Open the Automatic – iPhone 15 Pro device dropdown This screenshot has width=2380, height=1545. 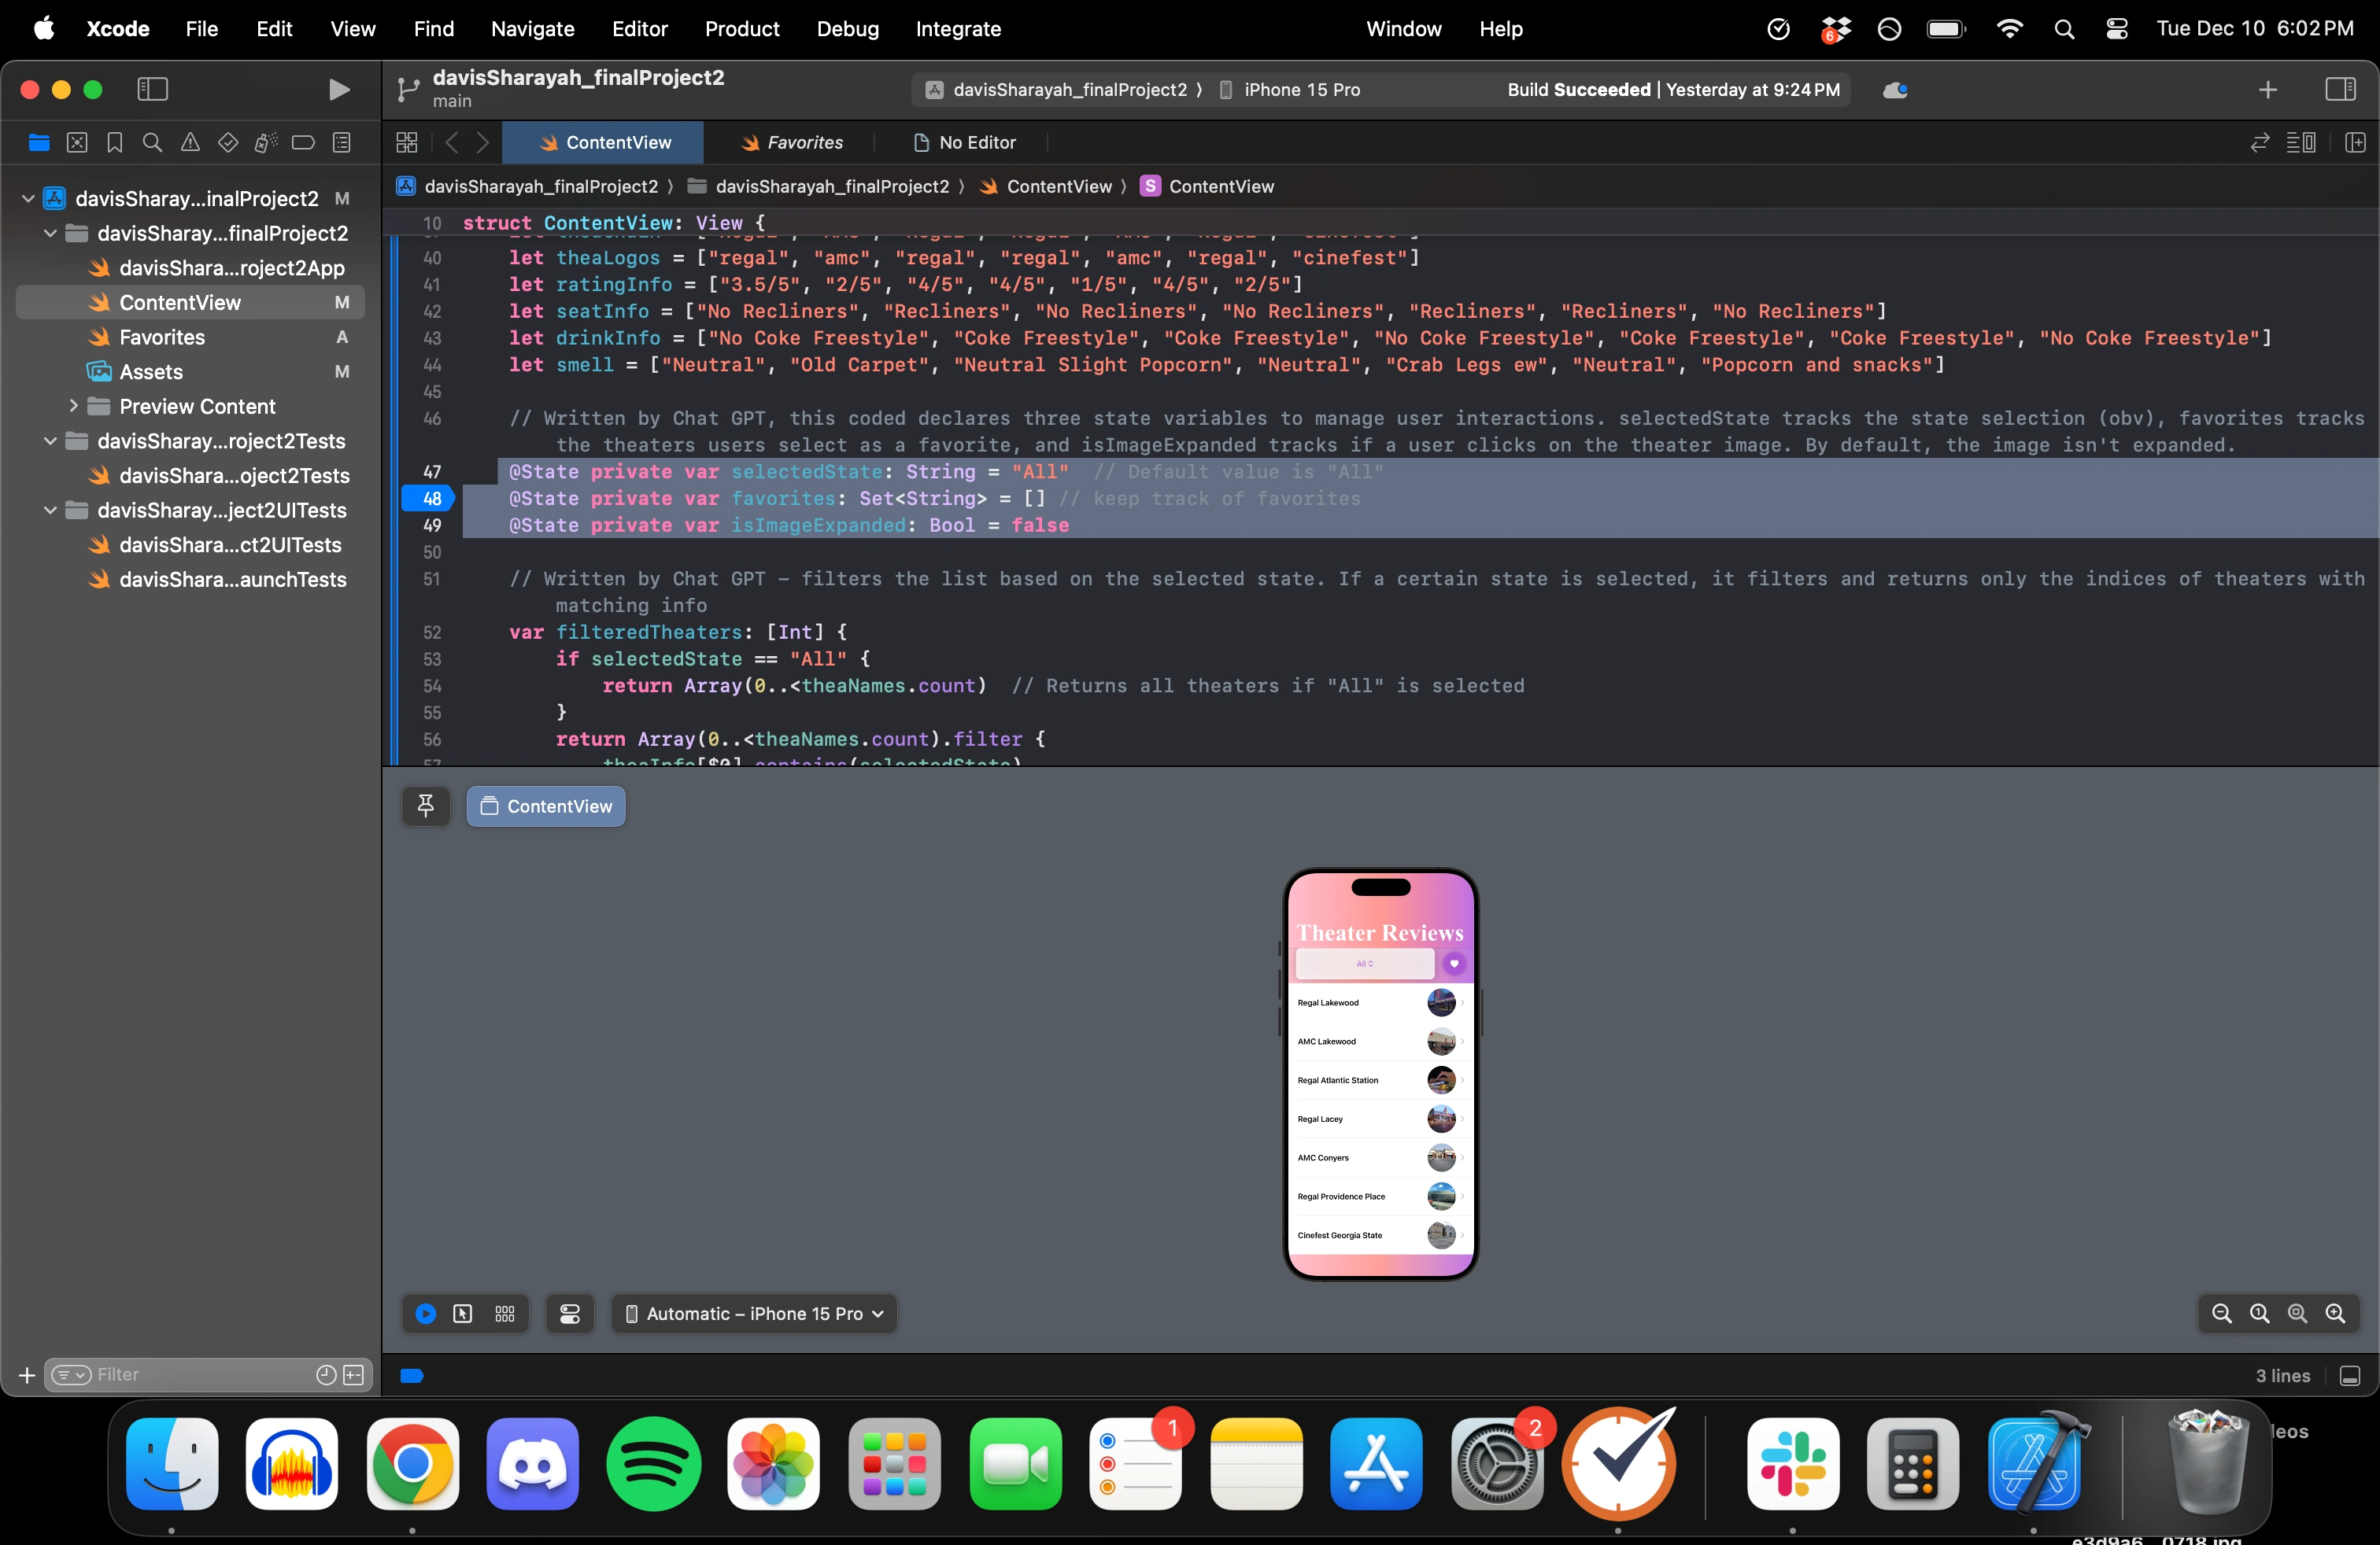click(754, 1315)
